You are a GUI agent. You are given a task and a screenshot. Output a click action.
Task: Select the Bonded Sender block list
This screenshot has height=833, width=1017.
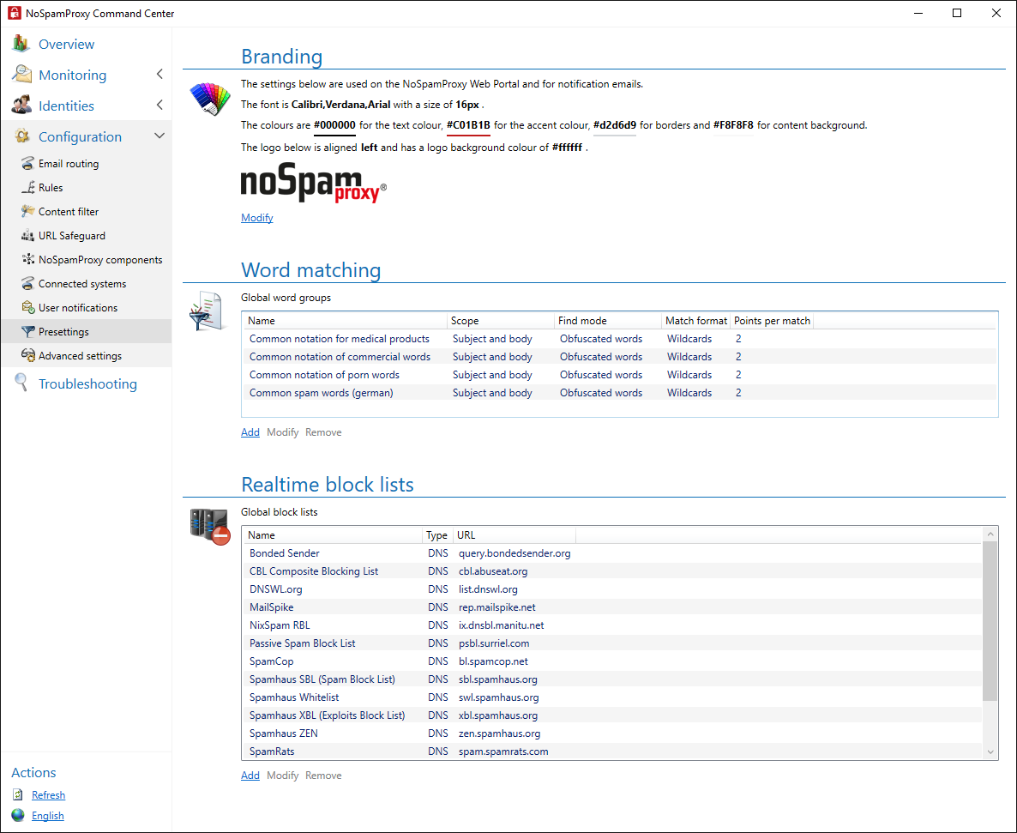pyautogui.click(x=613, y=553)
